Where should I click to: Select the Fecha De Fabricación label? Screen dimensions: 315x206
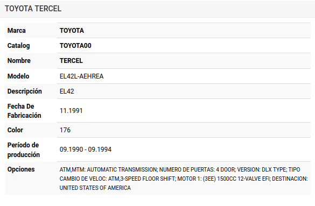[24, 111]
